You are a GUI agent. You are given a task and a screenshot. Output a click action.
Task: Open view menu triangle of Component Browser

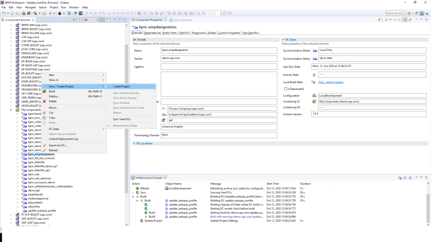[115, 19]
